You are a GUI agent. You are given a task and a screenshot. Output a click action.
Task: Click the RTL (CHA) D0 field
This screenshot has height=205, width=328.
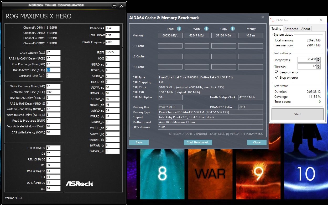pos(53,148)
